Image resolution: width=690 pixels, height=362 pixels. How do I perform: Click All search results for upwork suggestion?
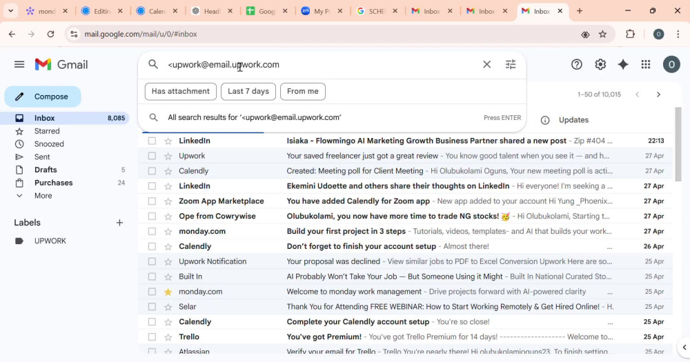click(333, 117)
